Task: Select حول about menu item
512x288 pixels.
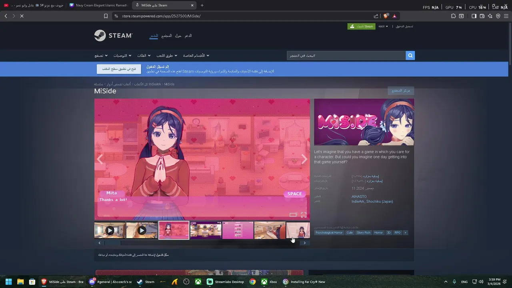Action: click(178, 36)
